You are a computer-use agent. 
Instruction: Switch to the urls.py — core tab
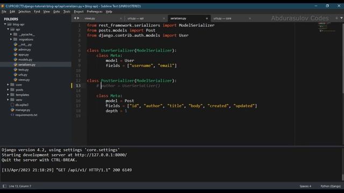(232, 18)
